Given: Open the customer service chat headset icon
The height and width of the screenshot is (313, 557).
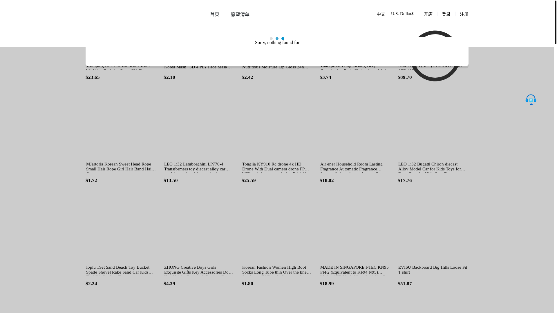Looking at the screenshot, I should pyautogui.click(x=531, y=100).
